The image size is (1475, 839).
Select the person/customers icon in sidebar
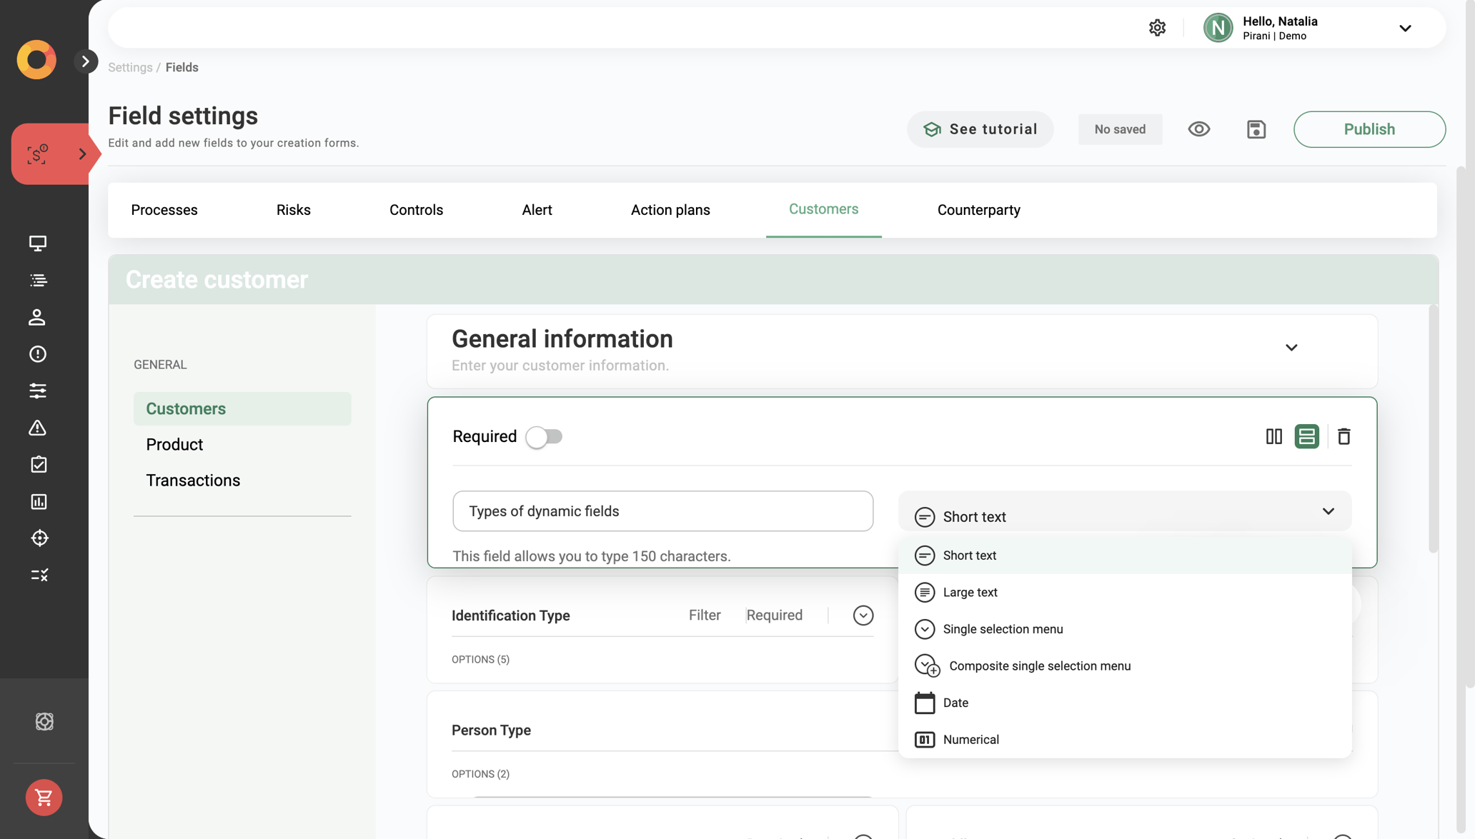click(x=38, y=317)
